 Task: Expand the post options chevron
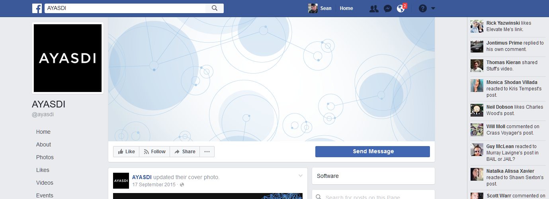pyautogui.click(x=301, y=176)
